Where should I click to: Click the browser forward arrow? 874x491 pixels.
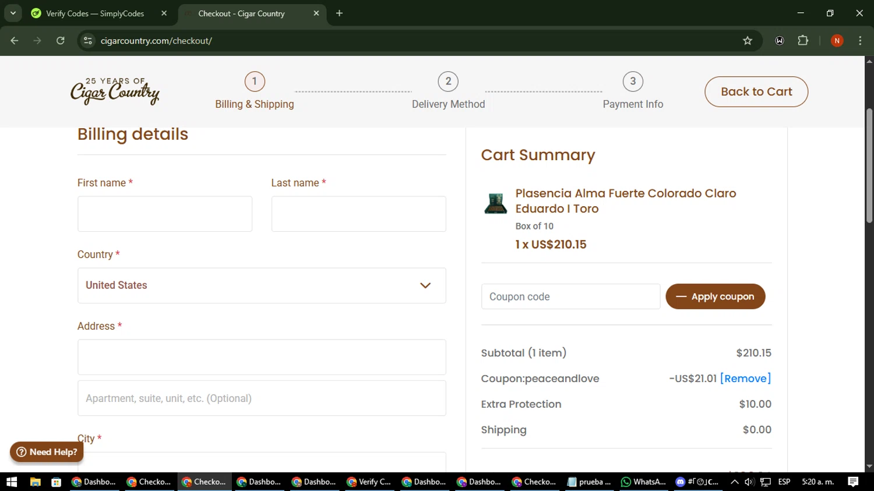[x=37, y=41]
